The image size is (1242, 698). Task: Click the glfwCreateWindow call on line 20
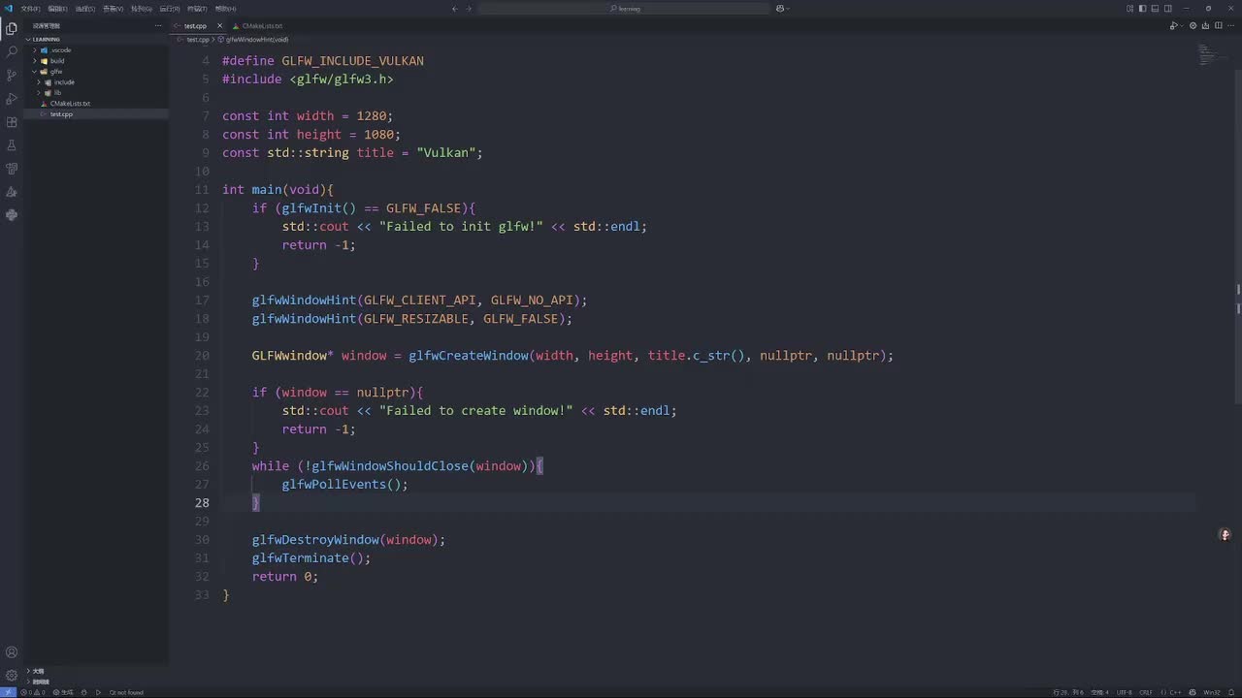[x=469, y=356]
